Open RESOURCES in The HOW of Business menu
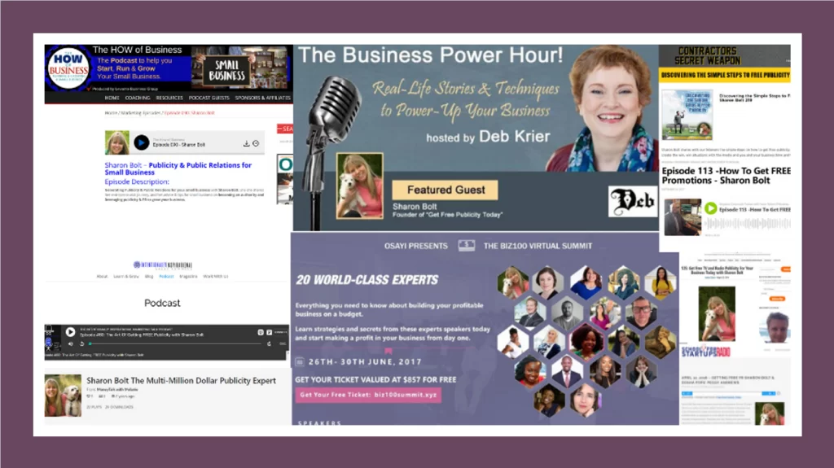The image size is (834, 468). click(169, 98)
